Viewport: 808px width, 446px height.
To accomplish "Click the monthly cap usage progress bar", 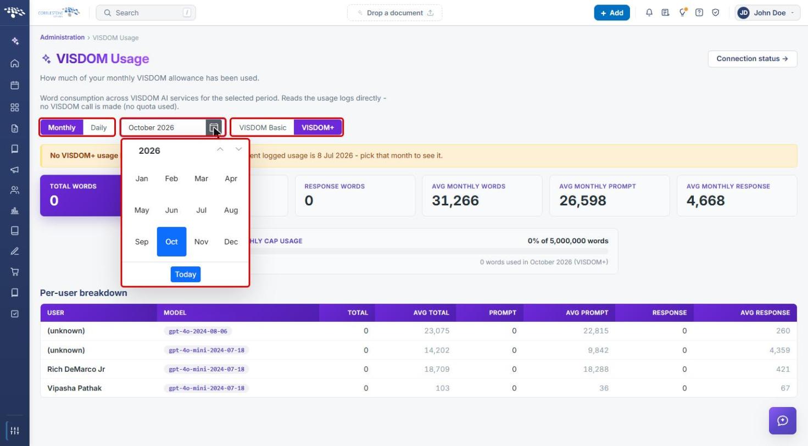I will pyautogui.click(x=428, y=251).
